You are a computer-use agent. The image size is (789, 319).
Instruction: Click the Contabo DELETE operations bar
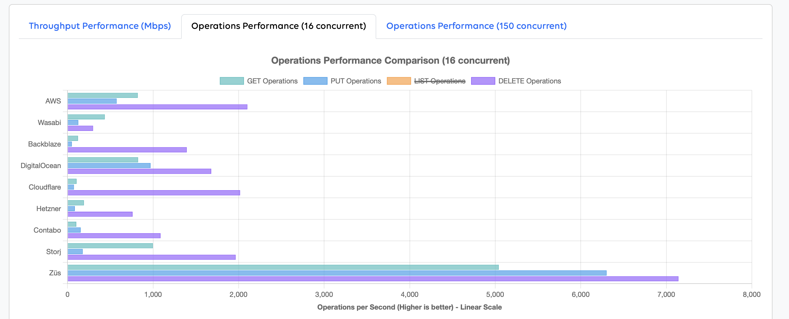(x=114, y=236)
